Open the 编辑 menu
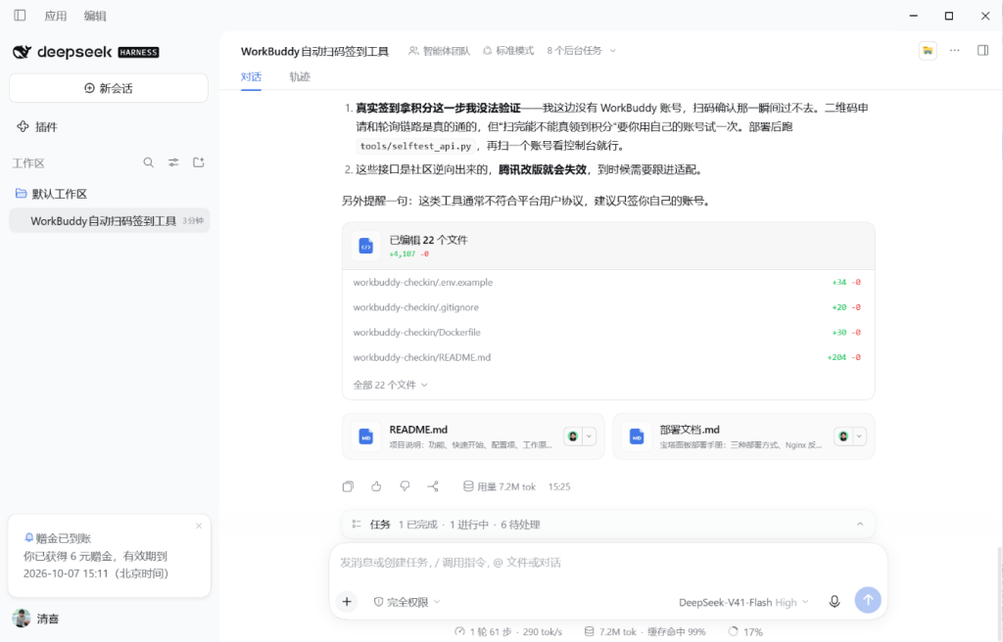Screen dimensions: 1003x642 (95, 16)
